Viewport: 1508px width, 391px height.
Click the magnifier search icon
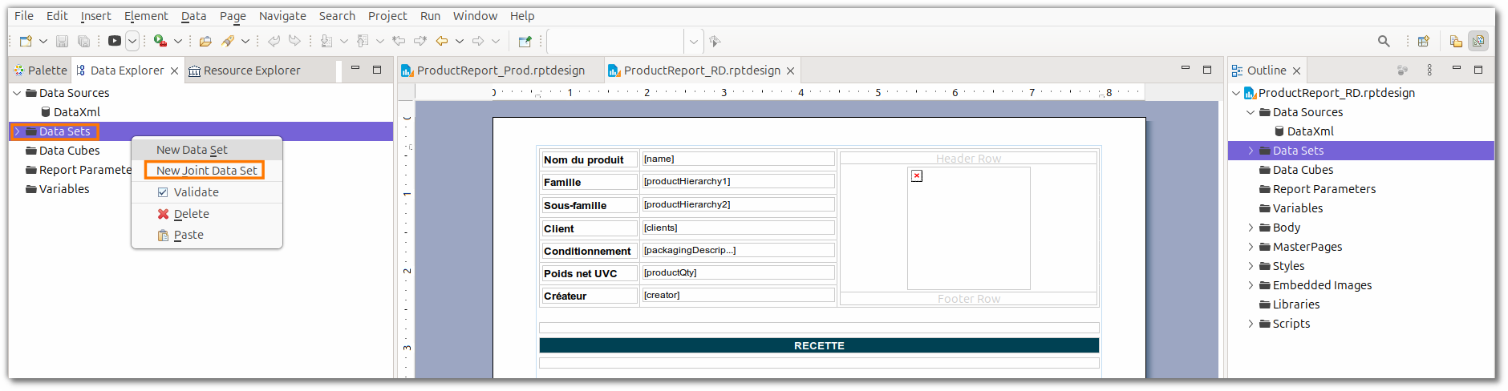1384,41
